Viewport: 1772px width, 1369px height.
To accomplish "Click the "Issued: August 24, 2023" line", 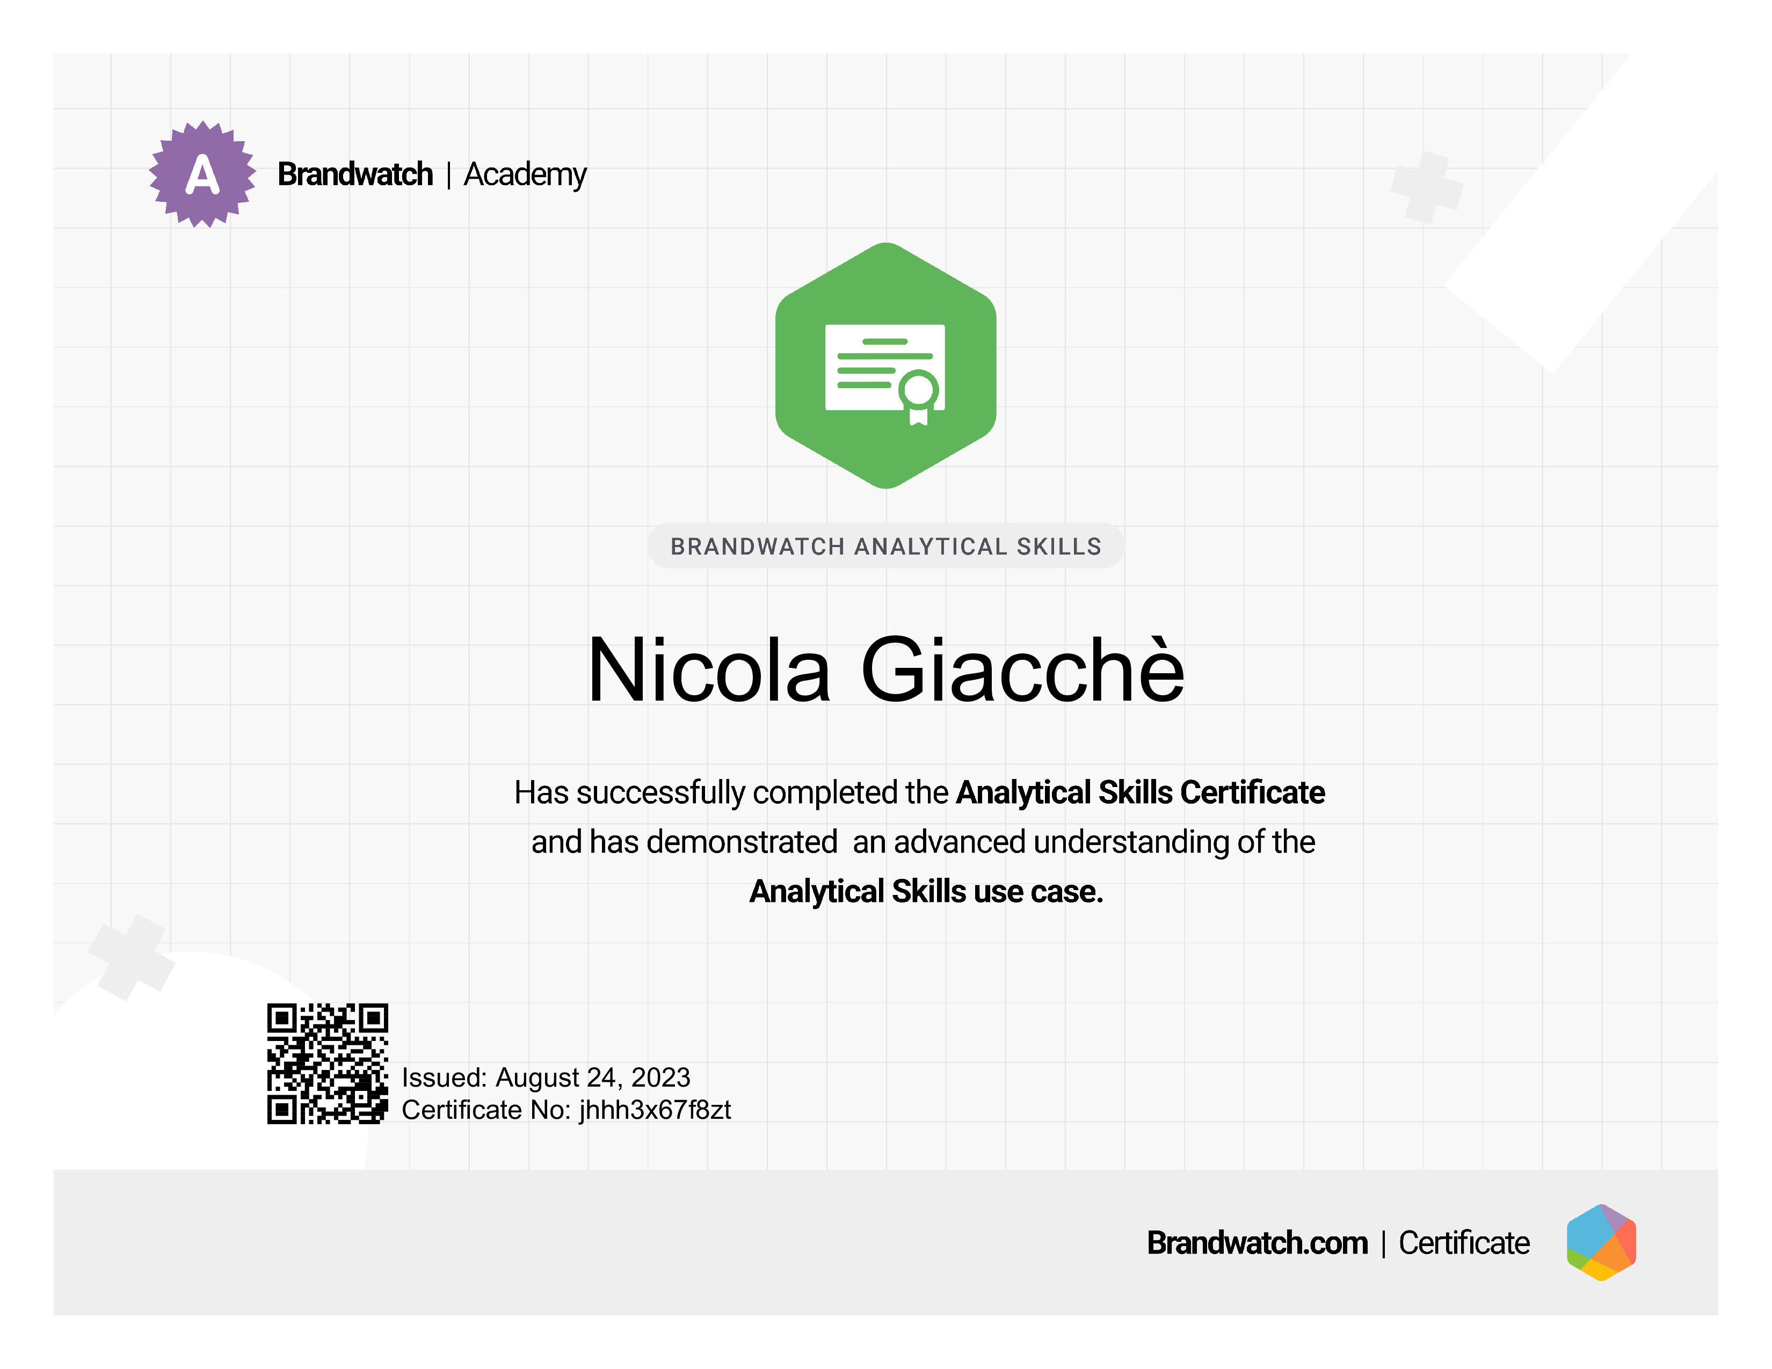I will pyautogui.click(x=546, y=1077).
